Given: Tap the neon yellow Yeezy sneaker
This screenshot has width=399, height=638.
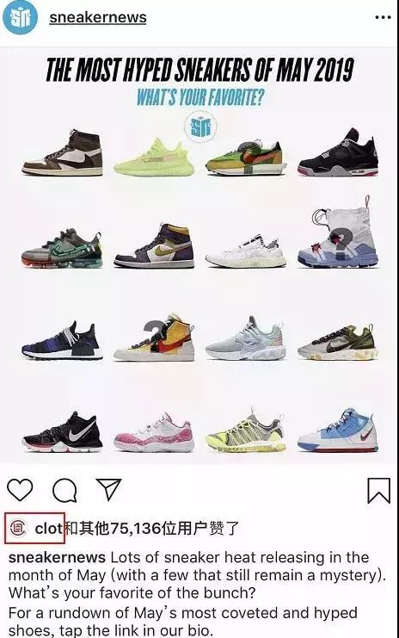Looking at the screenshot, I should tap(154, 158).
